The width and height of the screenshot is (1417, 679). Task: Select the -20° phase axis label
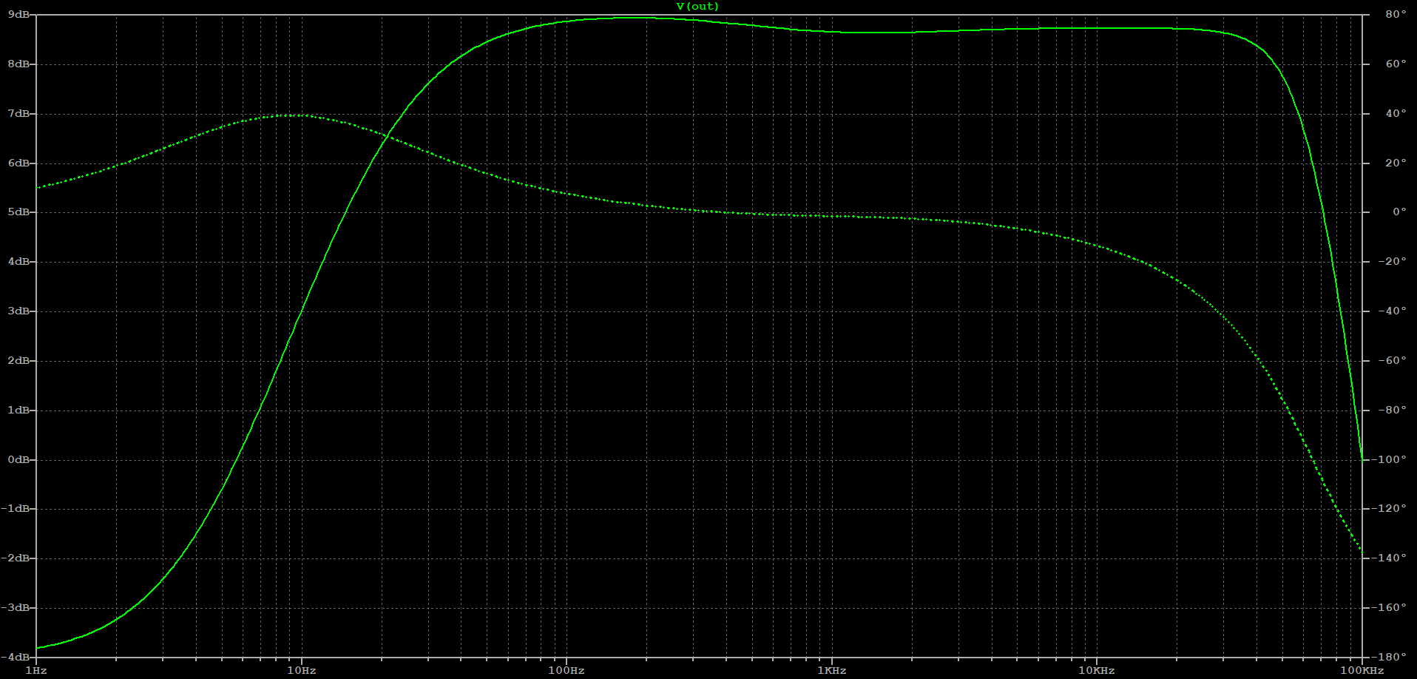tap(1393, 262)
